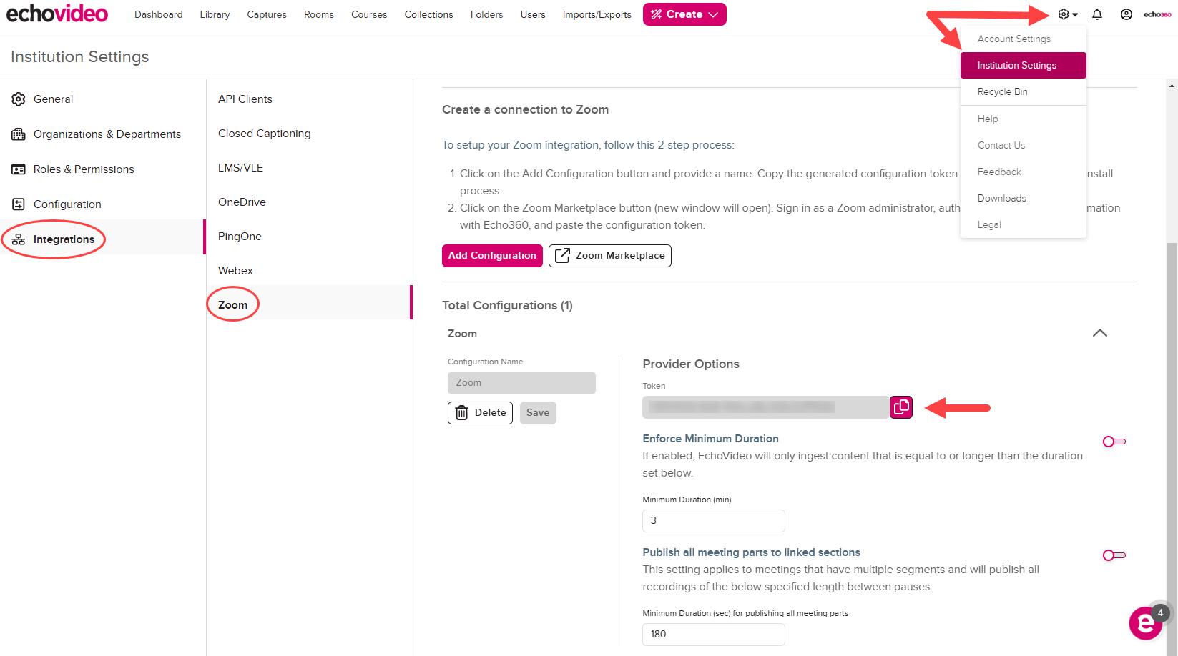Open Imports/Exports

597,14
